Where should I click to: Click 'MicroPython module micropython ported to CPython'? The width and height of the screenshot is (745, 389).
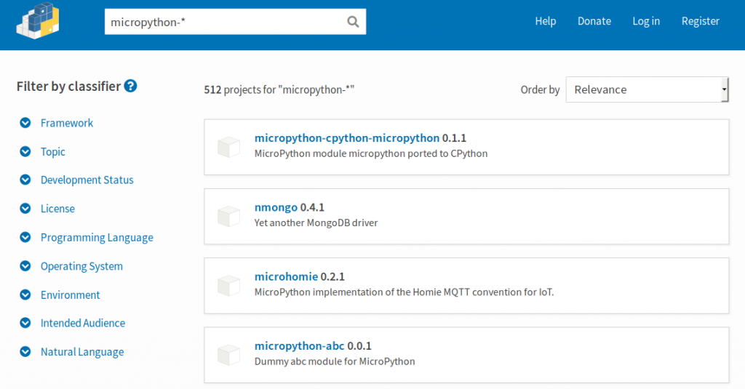coord(371,153)
